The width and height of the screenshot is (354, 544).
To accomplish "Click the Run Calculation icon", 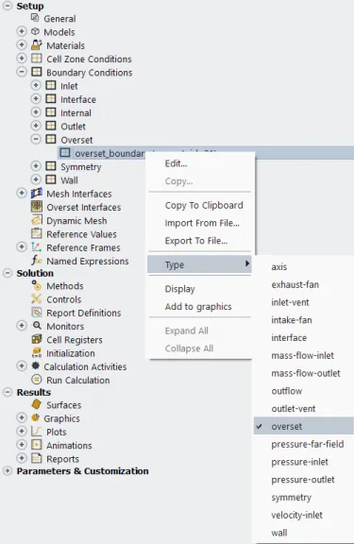I will pyautogui.click(x=37, y=380).
